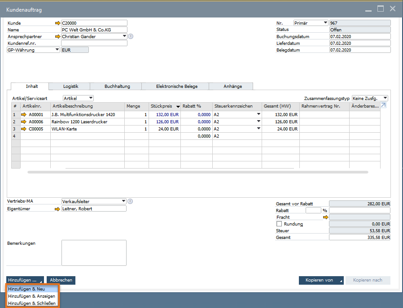The height and width of the screenshot is (308, 403).
Task: Open the Artikel/Serviceart dropdown
Action: (78, 98)
